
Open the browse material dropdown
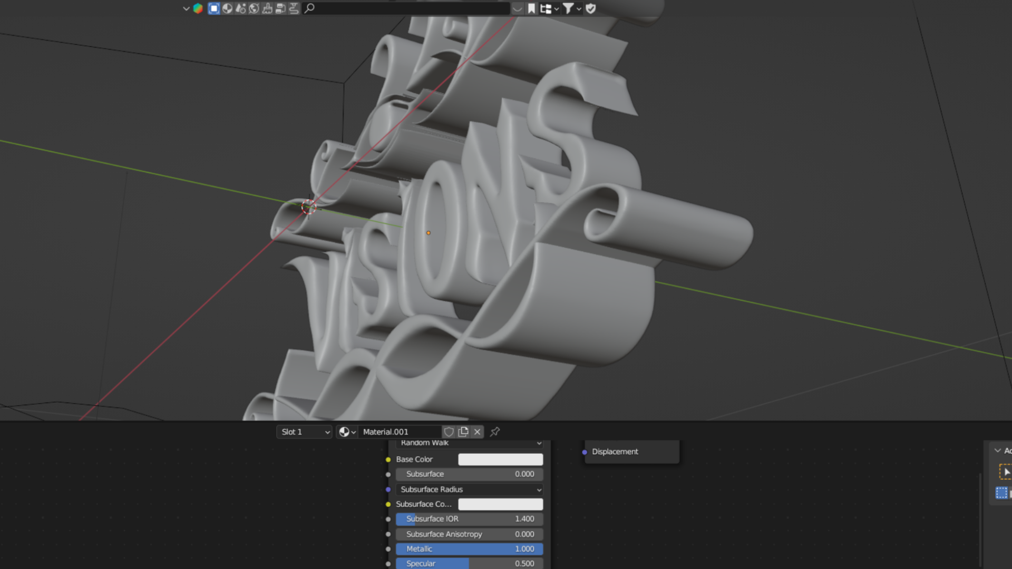(x=347, y=432)
